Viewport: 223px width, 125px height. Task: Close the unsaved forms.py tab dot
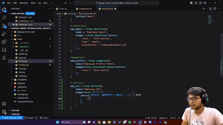point(115,9)
